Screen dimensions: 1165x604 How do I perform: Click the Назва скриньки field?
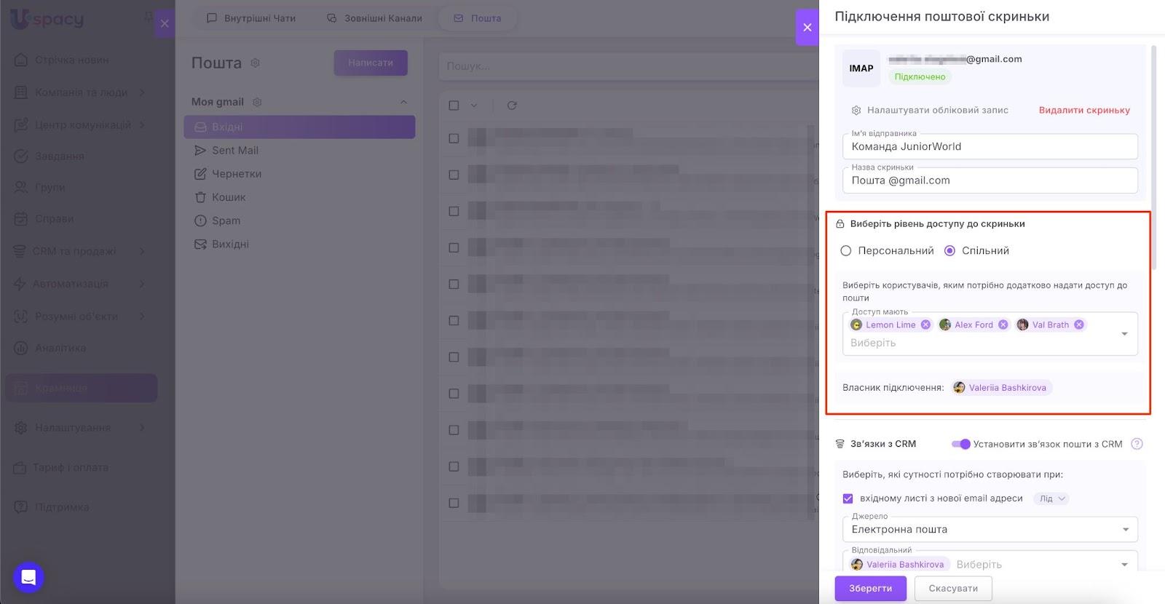[990, 180]
